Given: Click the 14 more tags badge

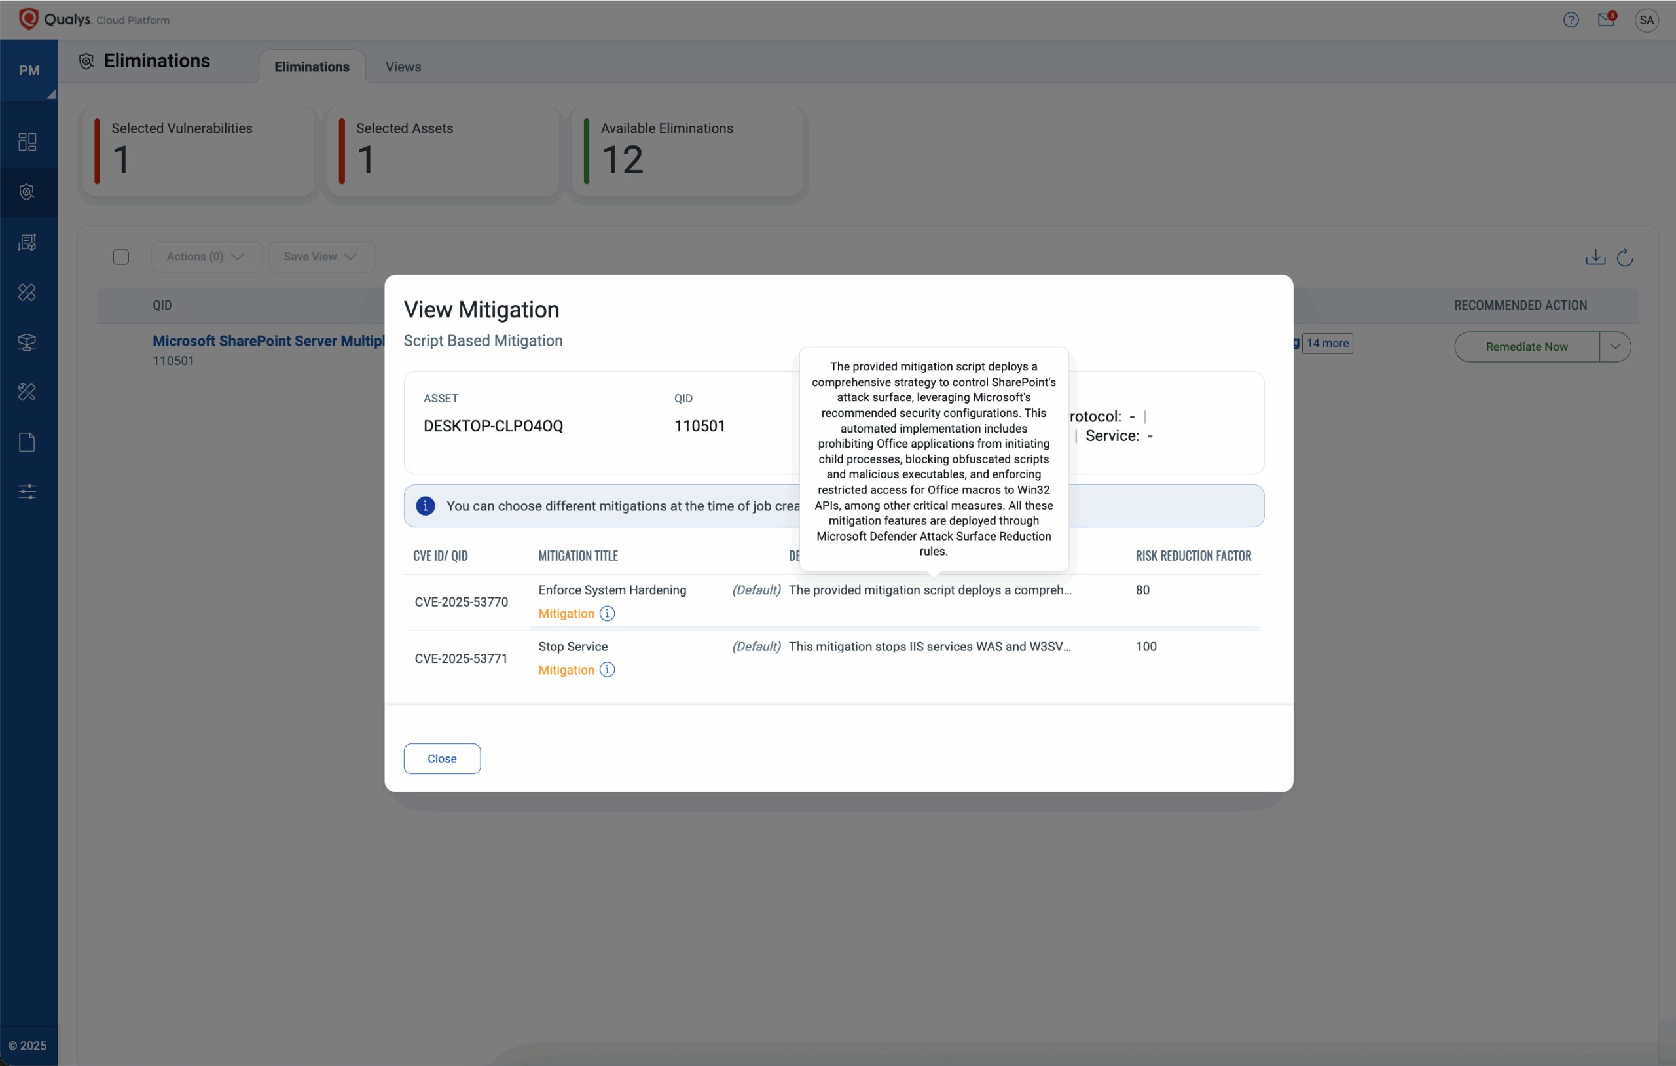Looking at the screenshot, I should coord(1327,343).
